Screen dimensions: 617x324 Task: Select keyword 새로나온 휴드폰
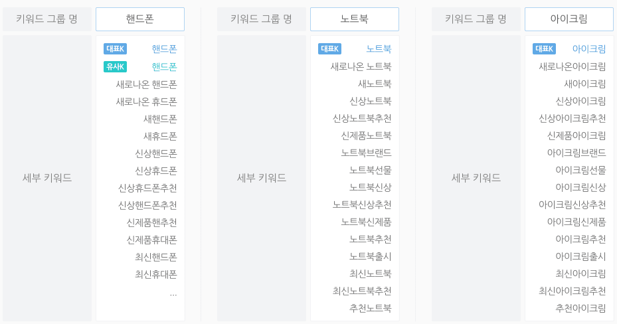pos(146,102)
